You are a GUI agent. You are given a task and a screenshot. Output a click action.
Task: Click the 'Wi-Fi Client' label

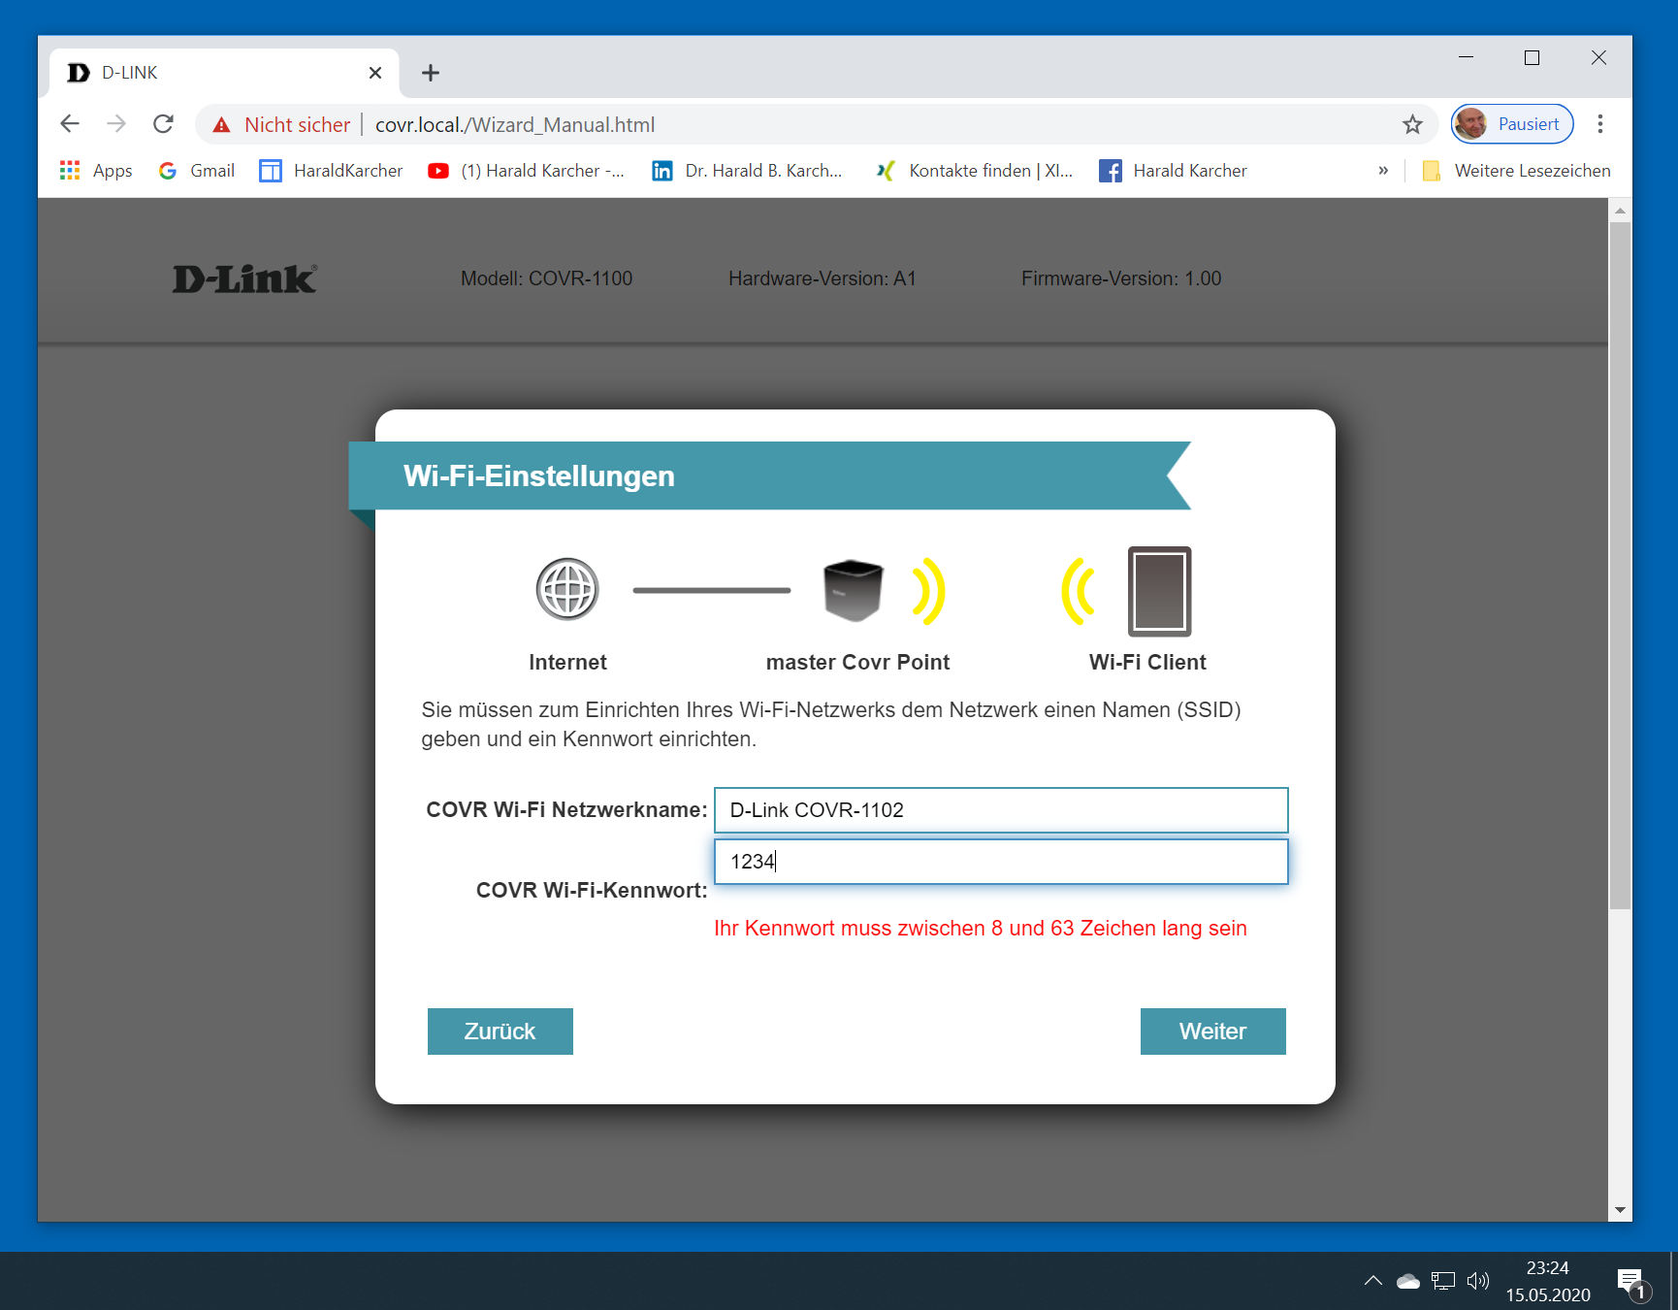click(1147, 663)
